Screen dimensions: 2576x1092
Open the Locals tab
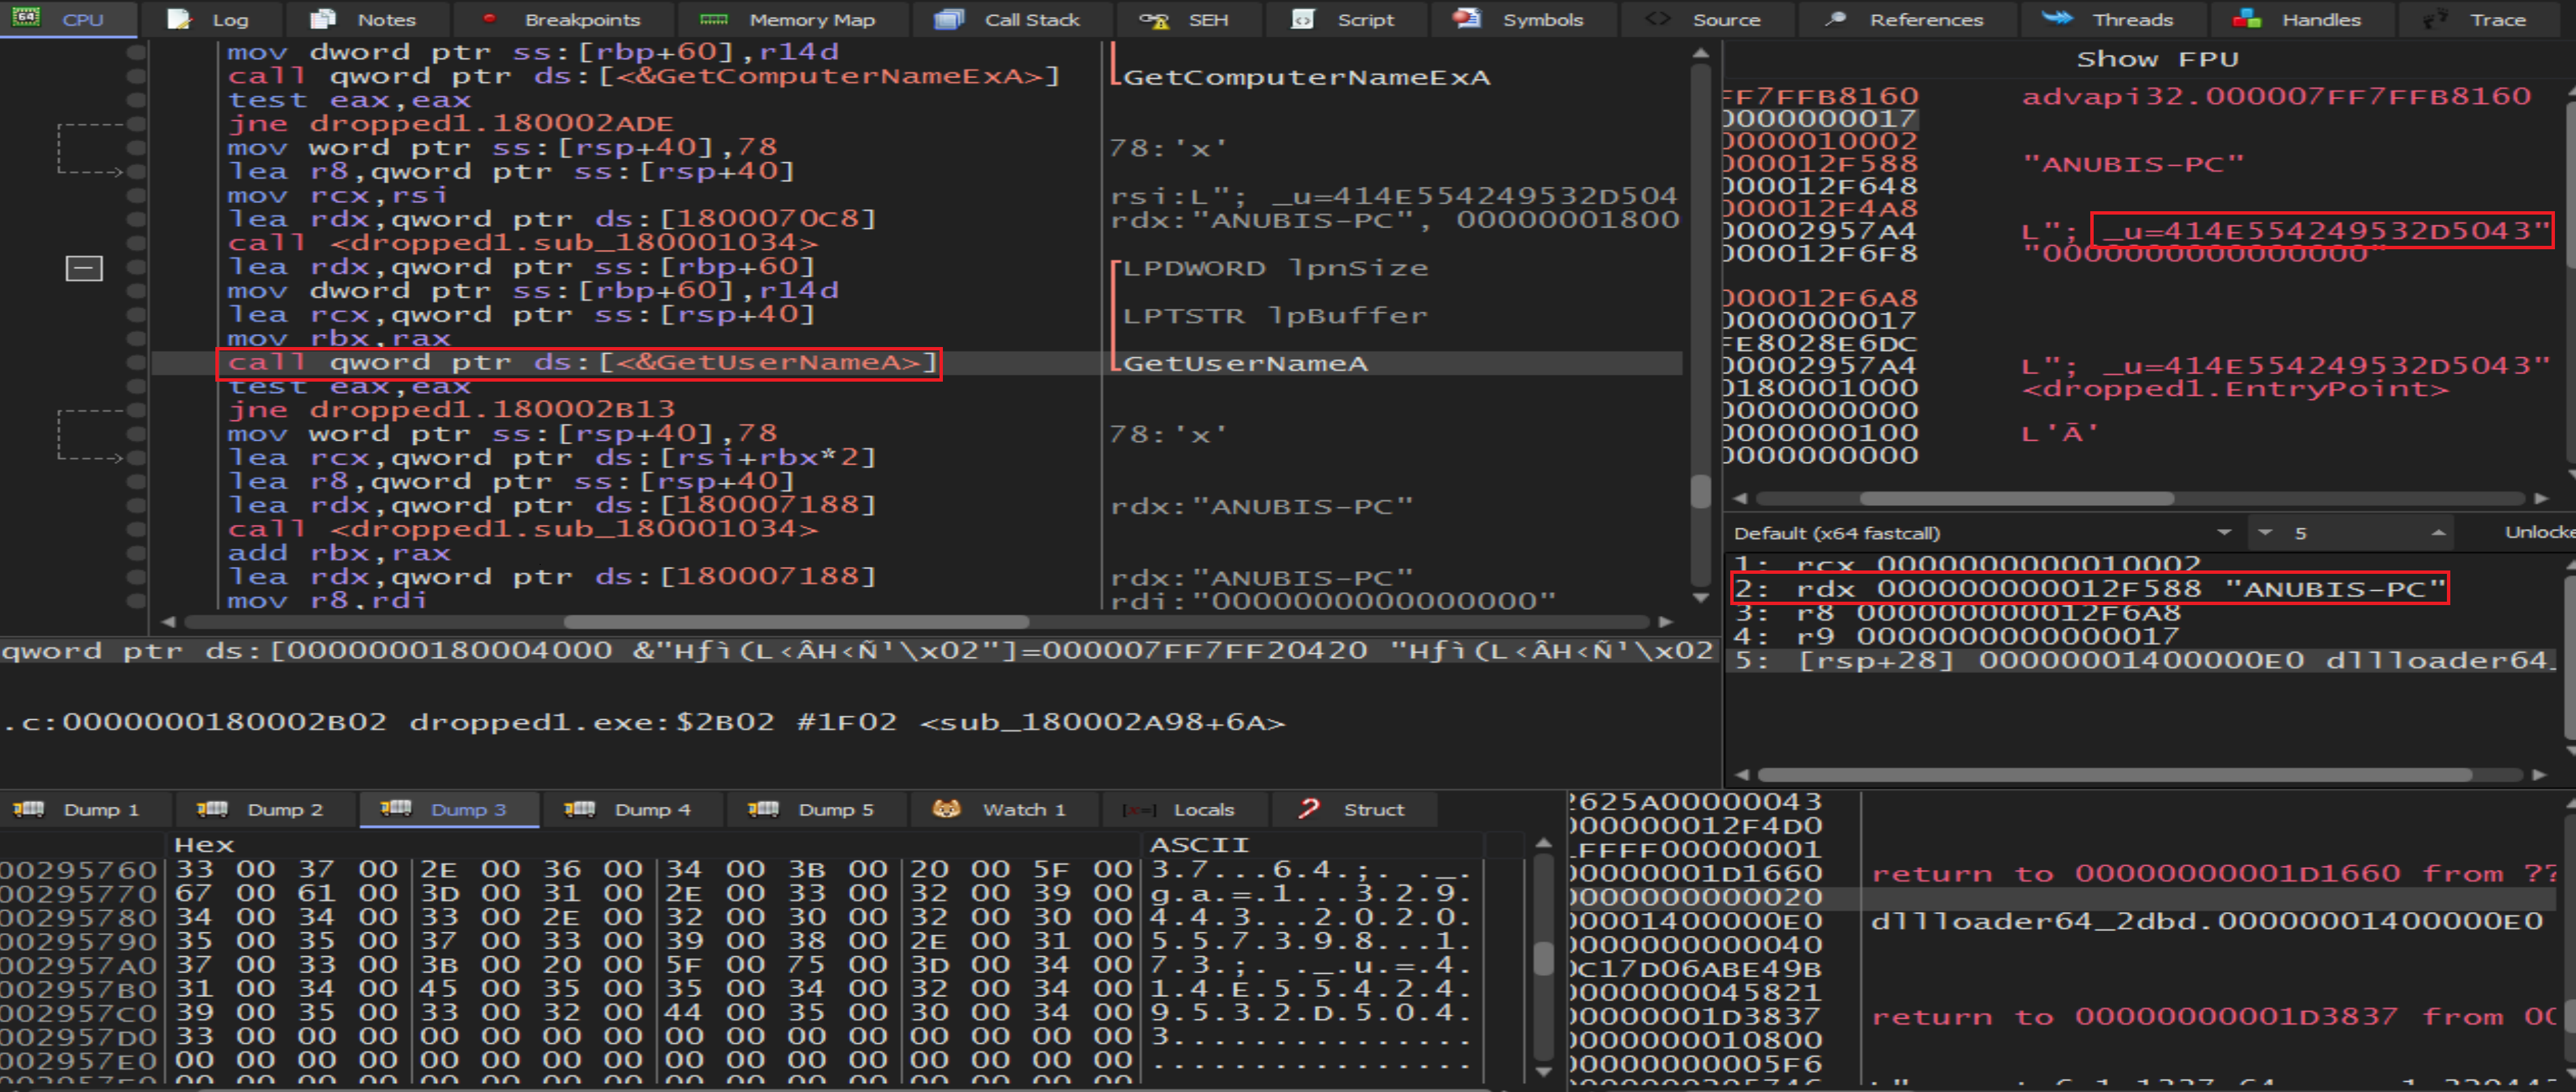pos(1184,809)
